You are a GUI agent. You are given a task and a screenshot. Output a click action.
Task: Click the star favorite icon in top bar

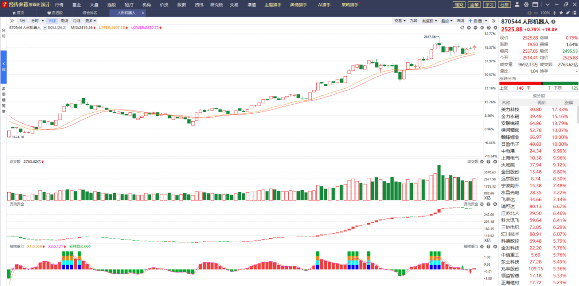pyautogui.click(x=561, y=13)
